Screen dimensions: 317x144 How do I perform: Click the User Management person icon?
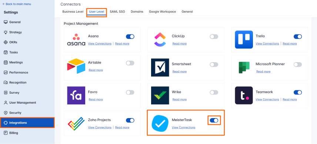(x=6, y=103)
